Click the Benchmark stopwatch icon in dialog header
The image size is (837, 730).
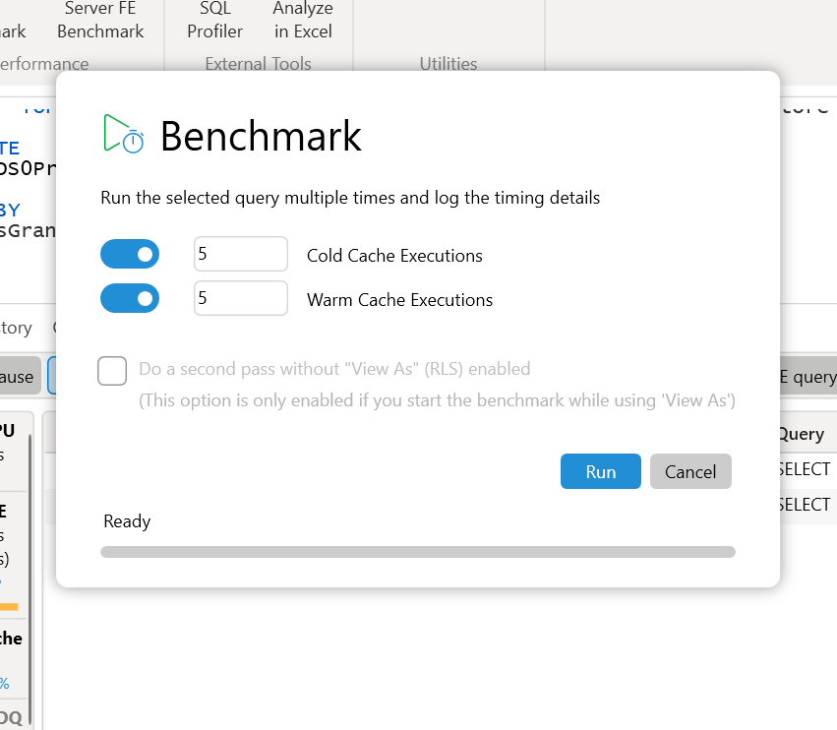pos(125,134)
